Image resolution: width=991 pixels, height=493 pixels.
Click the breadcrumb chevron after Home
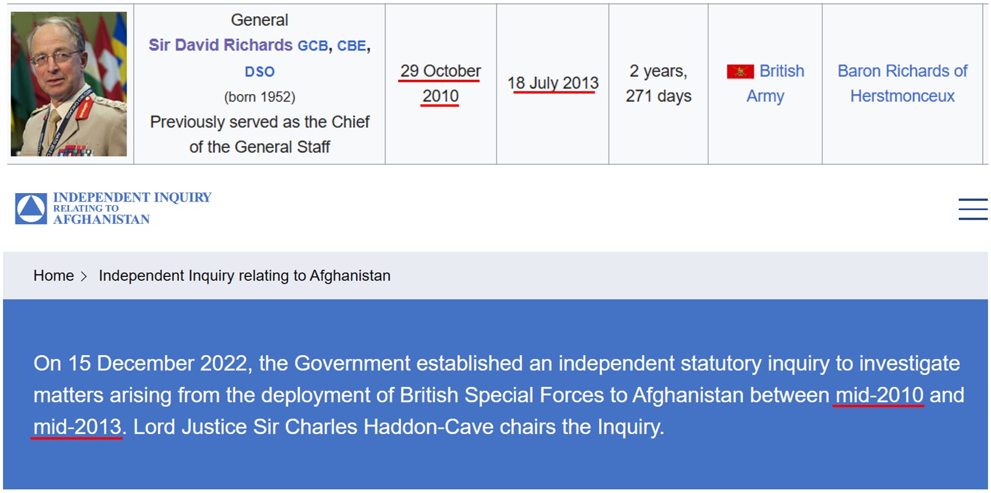pyautogui.click(x=84, y=276)
